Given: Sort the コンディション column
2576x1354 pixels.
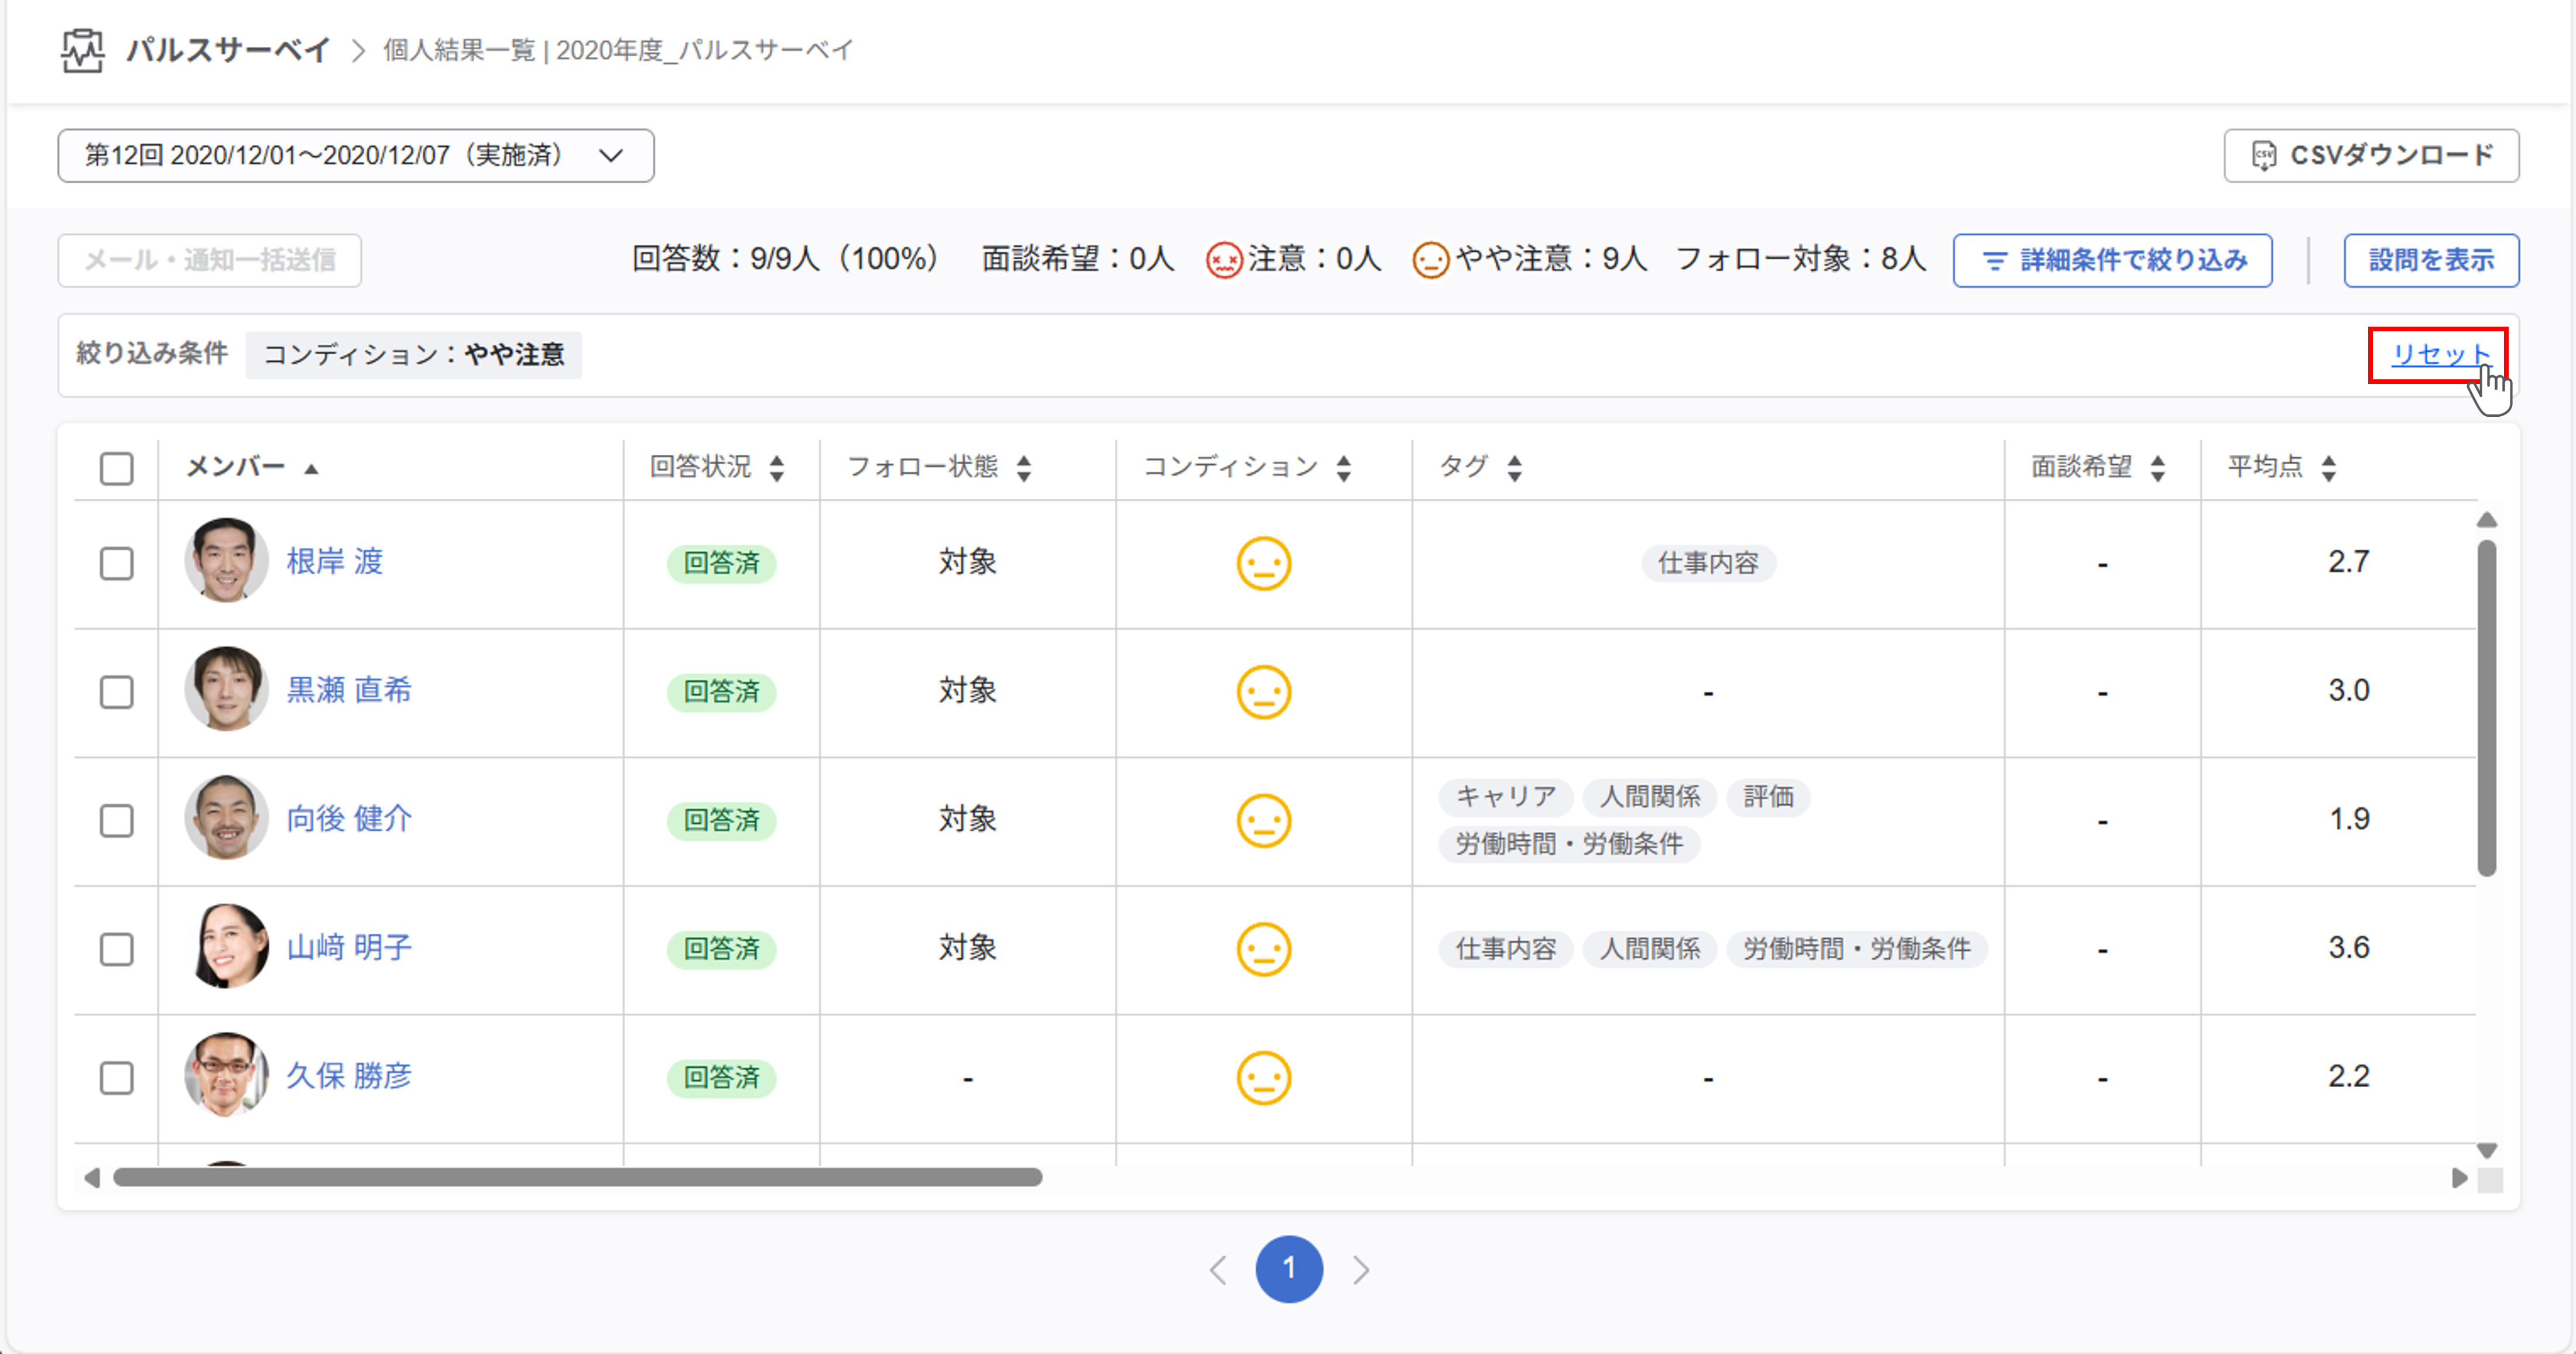Looking at the screenshot, I should (1343, 468).
